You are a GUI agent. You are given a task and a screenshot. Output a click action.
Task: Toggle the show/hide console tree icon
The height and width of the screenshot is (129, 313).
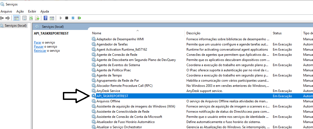(16, 18)
